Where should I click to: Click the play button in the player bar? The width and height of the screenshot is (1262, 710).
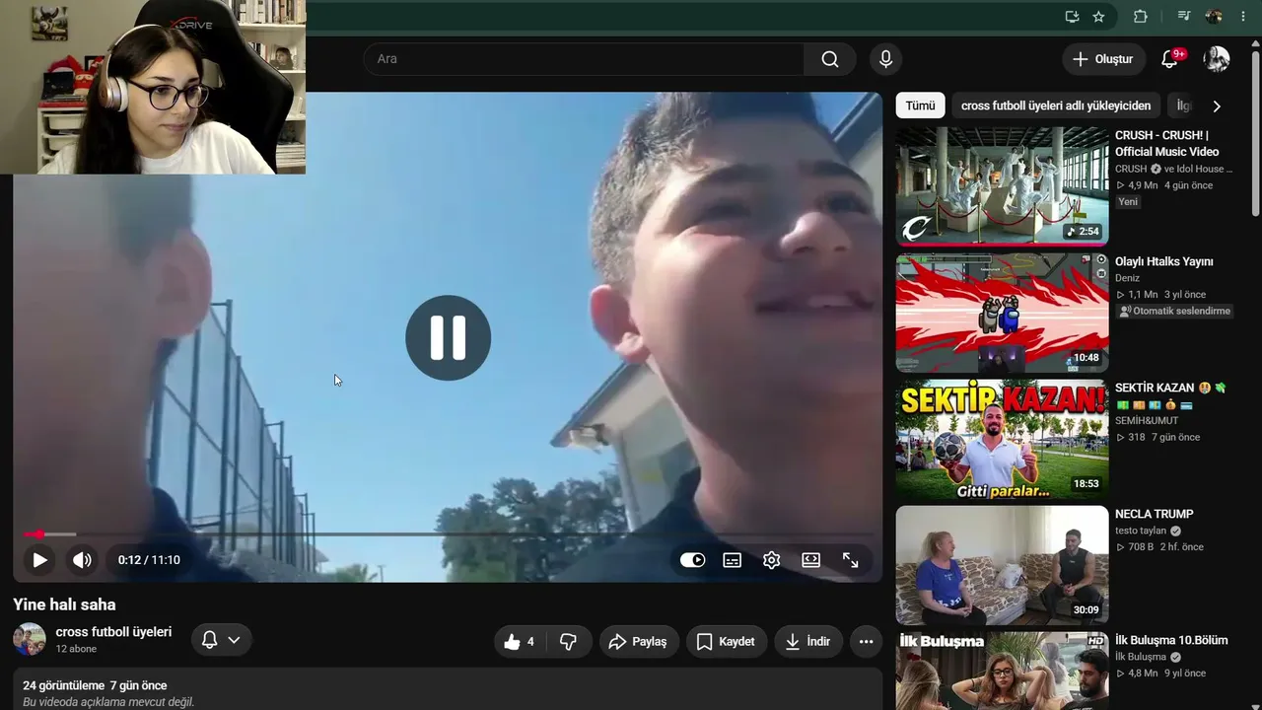pyautogui.click(x=39, y=560)
